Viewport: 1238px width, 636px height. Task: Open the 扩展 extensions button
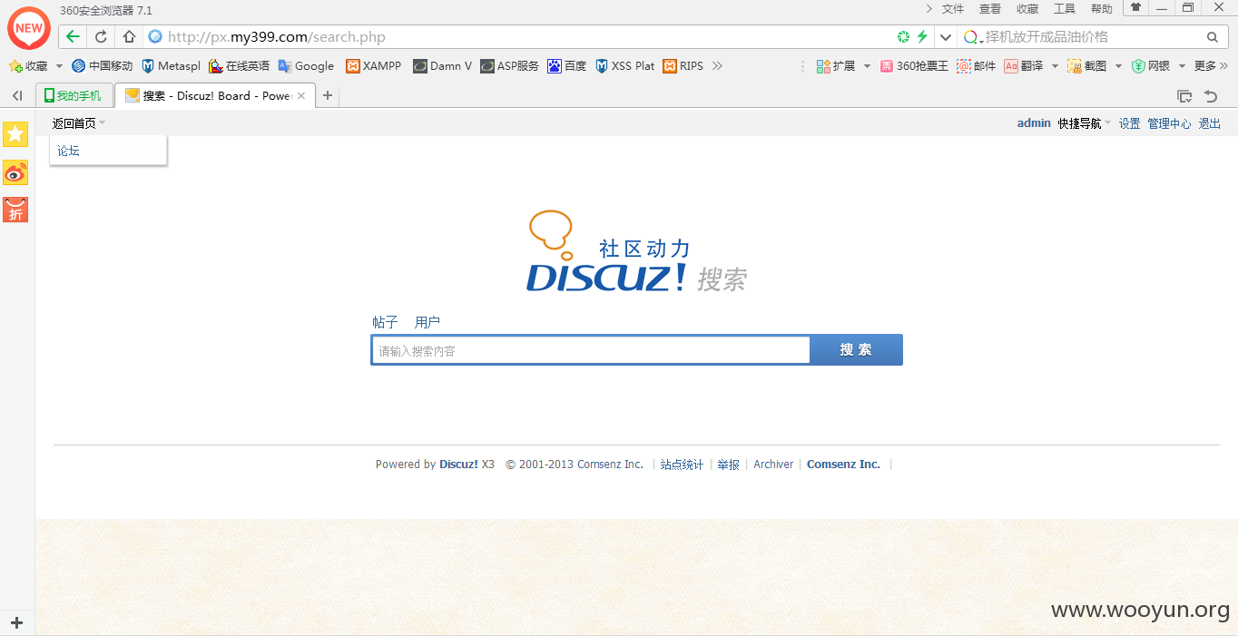click(836, 66)
